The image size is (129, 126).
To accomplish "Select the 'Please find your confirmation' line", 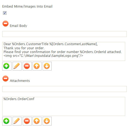I will click(63, 52).
